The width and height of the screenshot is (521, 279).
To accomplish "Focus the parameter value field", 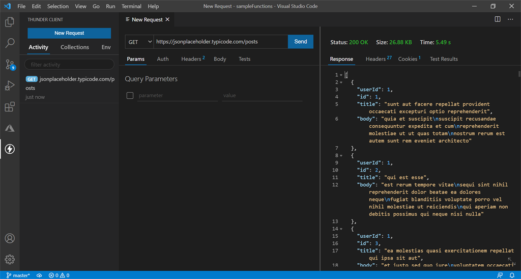I will (x=262, y=95).
